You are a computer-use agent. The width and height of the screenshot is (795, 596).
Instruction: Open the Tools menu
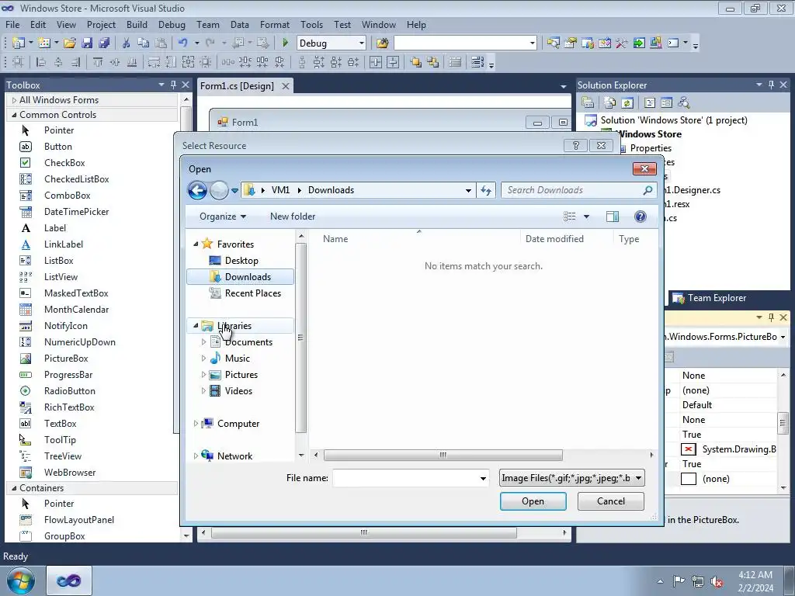coord(311,24)
